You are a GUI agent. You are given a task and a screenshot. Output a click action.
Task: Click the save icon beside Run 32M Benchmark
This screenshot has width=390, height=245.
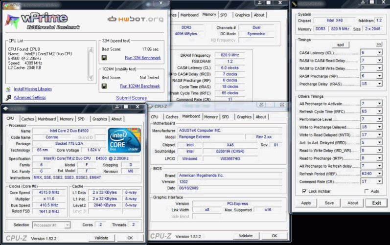point(104,58)
